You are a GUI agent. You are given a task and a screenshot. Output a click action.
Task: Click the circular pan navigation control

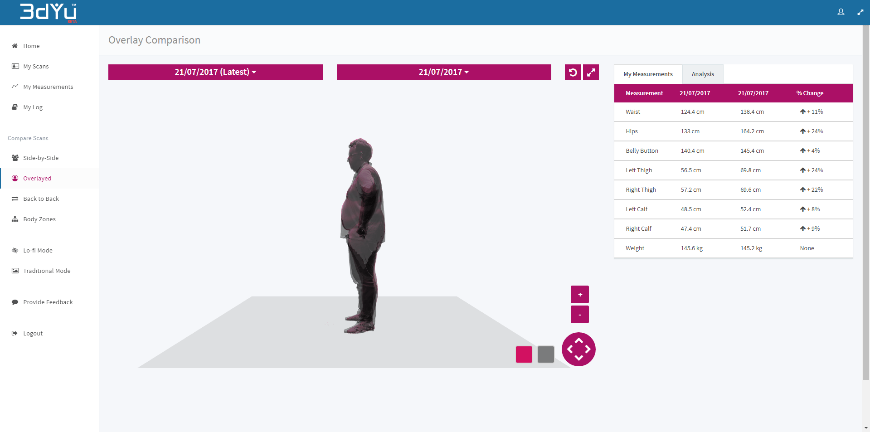coord(578,349)
